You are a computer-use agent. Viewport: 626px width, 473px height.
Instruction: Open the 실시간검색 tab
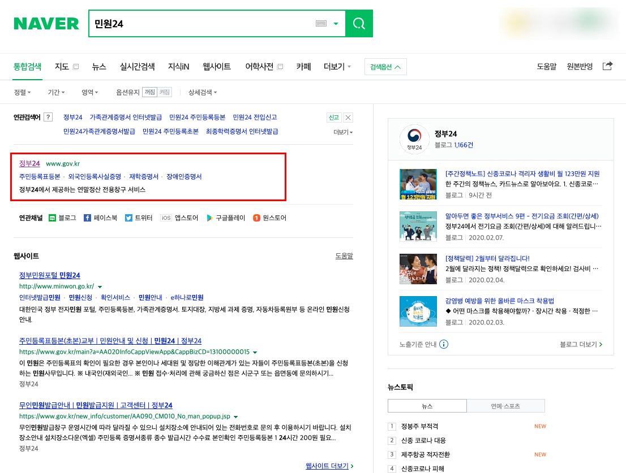click(x=138, y=67)
